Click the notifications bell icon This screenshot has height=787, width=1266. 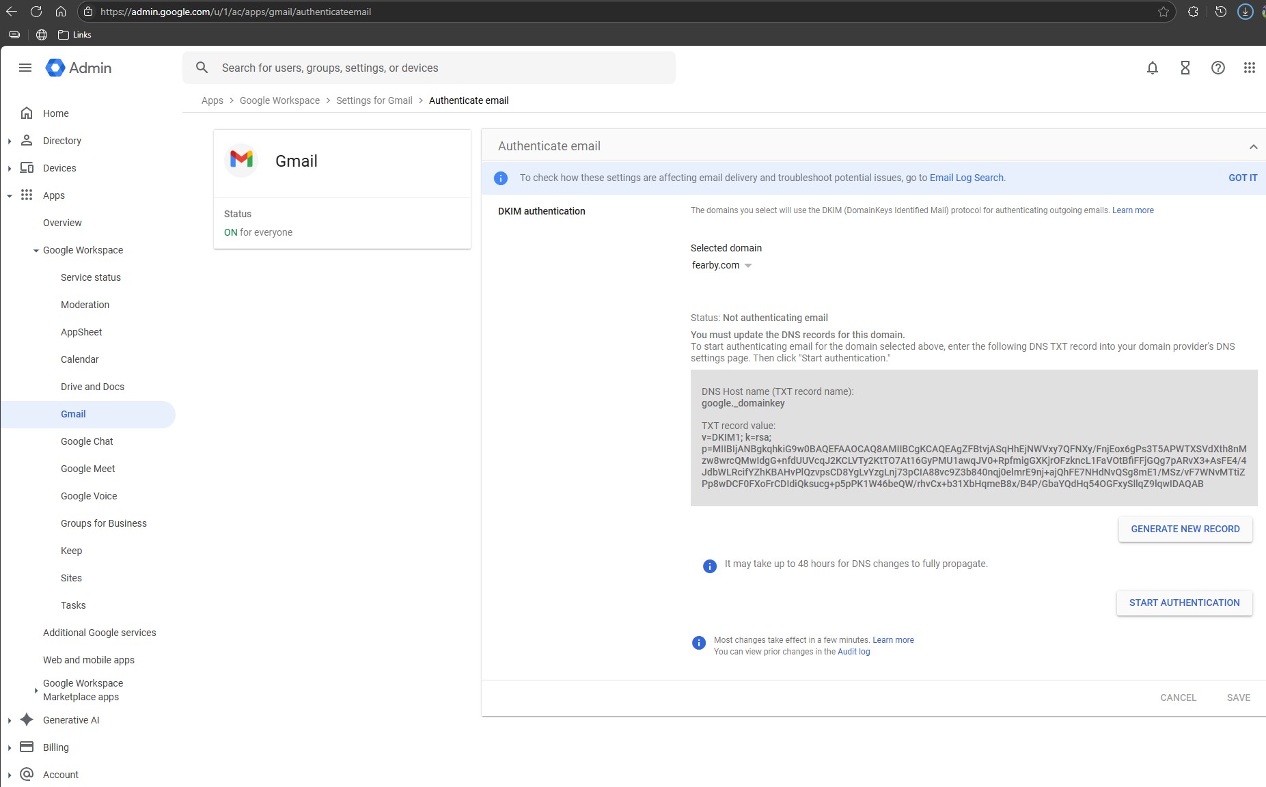coord(1152,68)
